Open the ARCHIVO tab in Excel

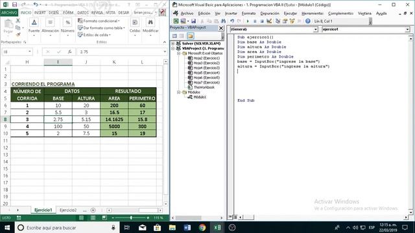click(x=9, y=13)
